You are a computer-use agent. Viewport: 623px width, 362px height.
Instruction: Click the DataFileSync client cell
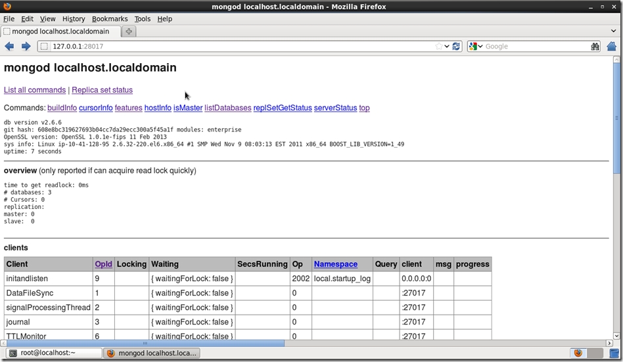49,293
